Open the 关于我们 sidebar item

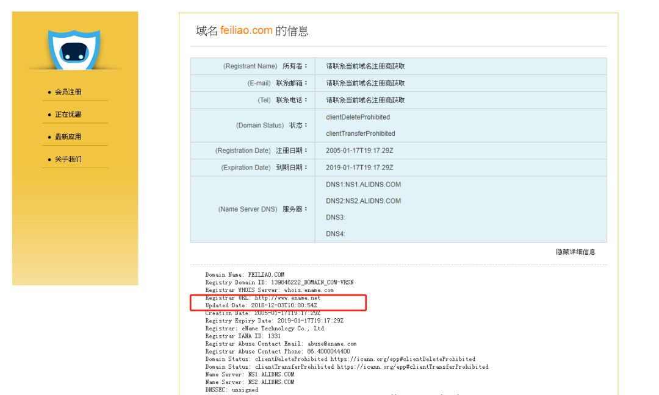coord(68,160)
